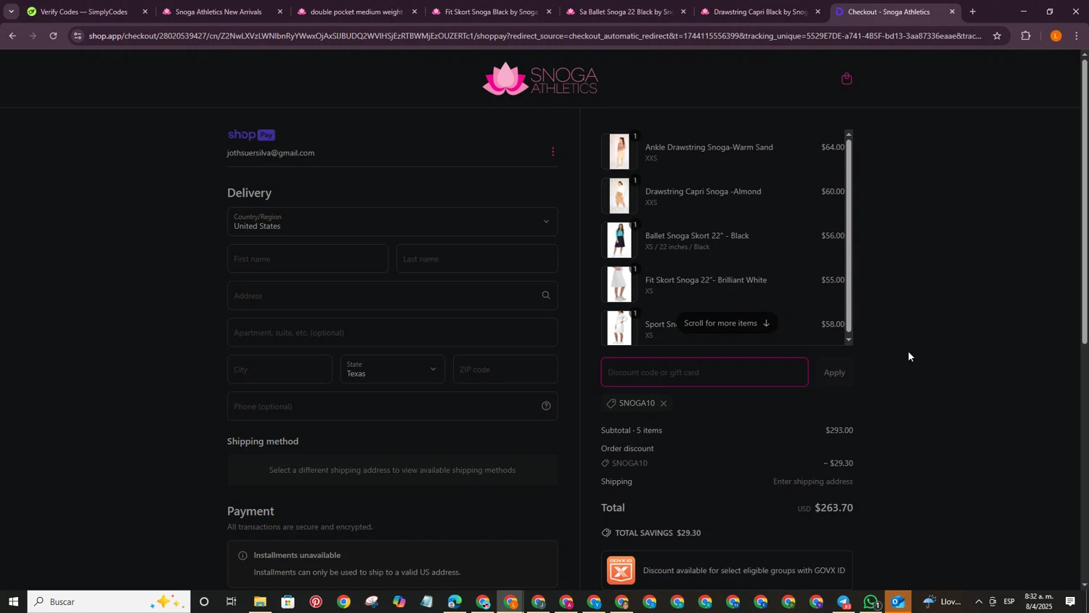Apply the discount code
1089x613 pixels.
pyautogui.click(x=834, y=373)
